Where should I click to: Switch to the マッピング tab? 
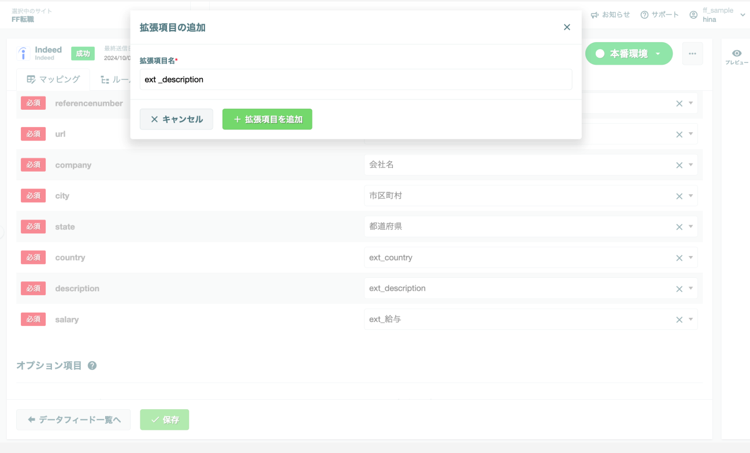click(53, 79)
